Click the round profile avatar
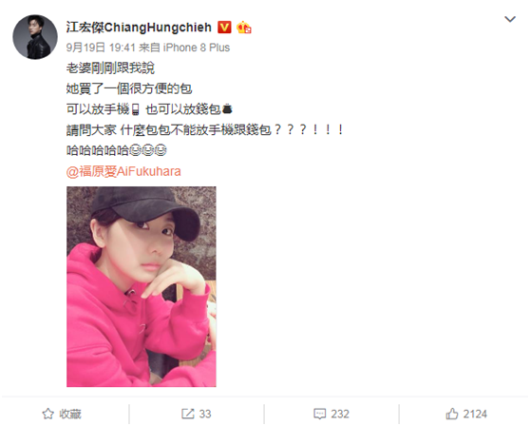The image size is (530, 426). [35, 37]
